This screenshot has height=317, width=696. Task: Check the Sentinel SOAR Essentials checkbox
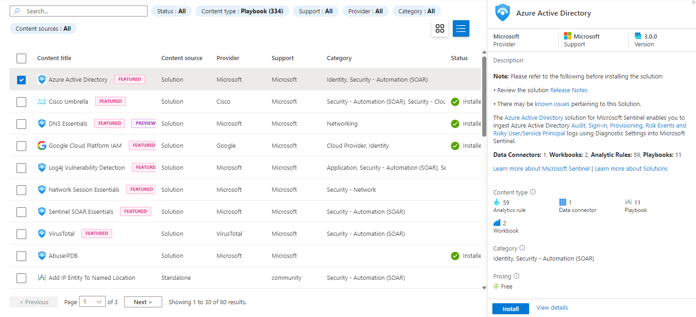[x=22, y=212]
